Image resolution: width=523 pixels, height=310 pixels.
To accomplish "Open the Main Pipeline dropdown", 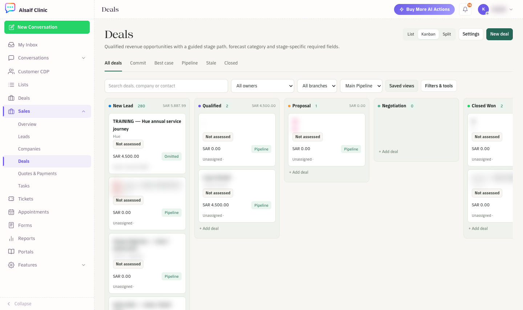I will point(361,86).
